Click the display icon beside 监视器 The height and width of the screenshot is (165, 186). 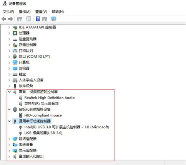pos(15,69)
